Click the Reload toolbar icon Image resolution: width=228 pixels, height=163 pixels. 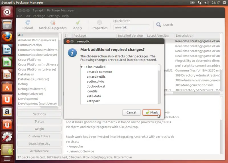[x=28, y=22]
